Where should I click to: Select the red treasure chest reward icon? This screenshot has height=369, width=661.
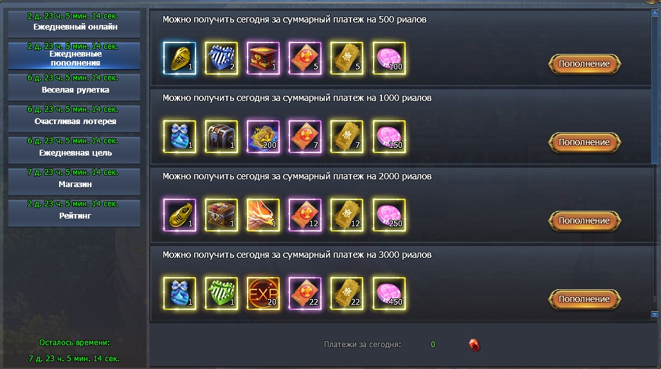click(263, 58)
